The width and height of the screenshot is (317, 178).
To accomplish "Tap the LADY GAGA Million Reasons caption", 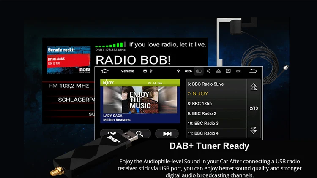I will pyautogui.click(x=117, y=118).
